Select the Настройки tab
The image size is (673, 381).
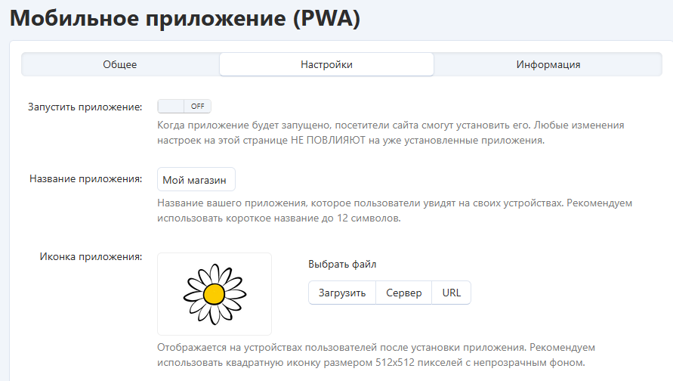coord(326,64)
